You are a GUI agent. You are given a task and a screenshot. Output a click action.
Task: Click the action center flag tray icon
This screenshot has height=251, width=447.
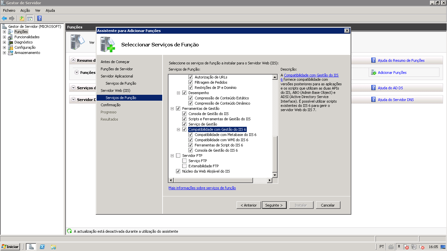click(x=406, y=247)
